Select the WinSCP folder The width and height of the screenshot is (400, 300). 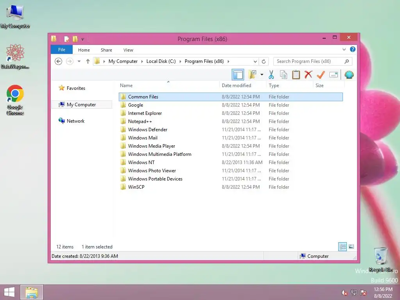[x=231, y=187]
